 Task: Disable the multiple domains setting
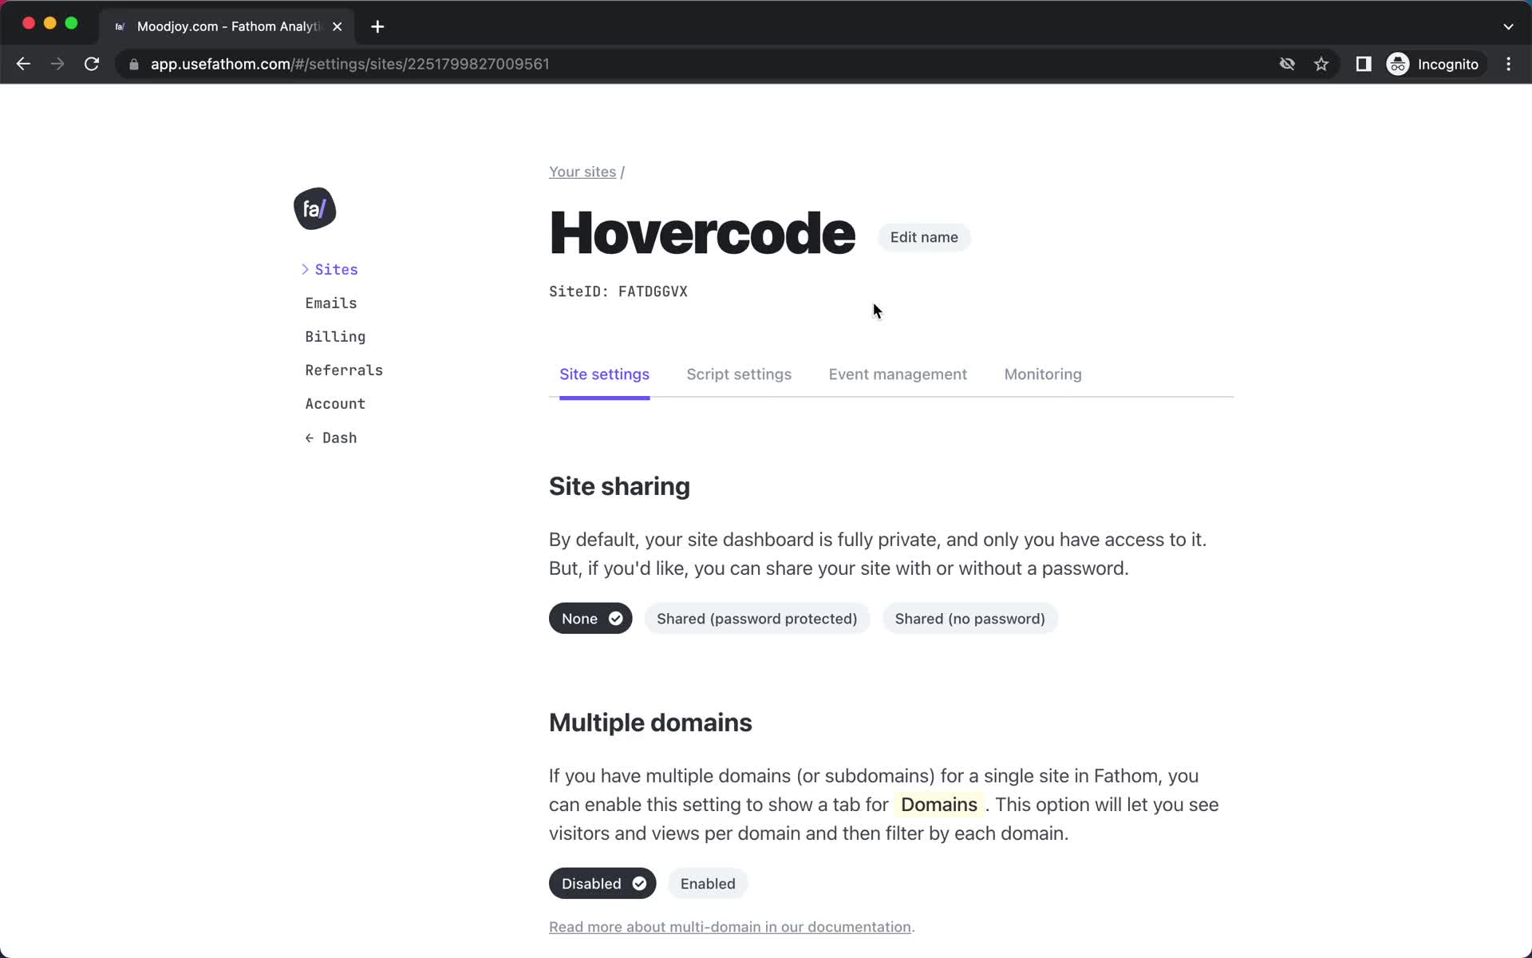[x=602, y=883]
